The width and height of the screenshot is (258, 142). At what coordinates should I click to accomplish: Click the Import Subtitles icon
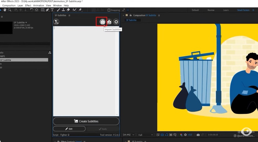[103, 22]
